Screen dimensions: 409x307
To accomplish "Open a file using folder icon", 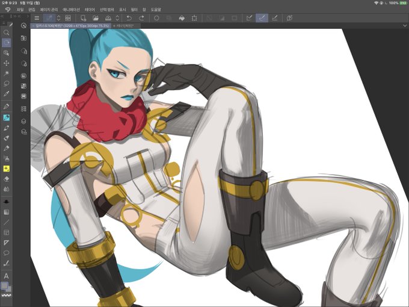I will click(x=96, y=18).
